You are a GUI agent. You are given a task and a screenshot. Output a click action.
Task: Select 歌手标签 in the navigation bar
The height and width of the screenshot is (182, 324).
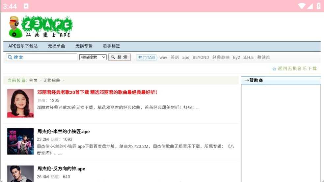(x=111, y=46)
